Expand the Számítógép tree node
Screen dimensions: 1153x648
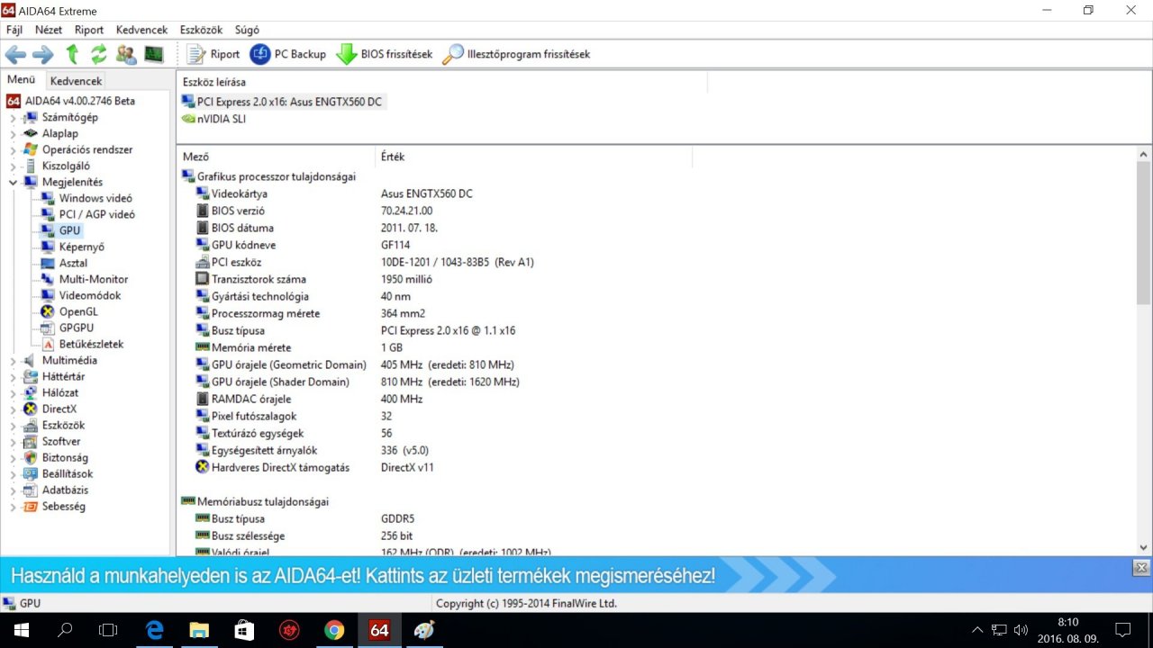point(13,117)
